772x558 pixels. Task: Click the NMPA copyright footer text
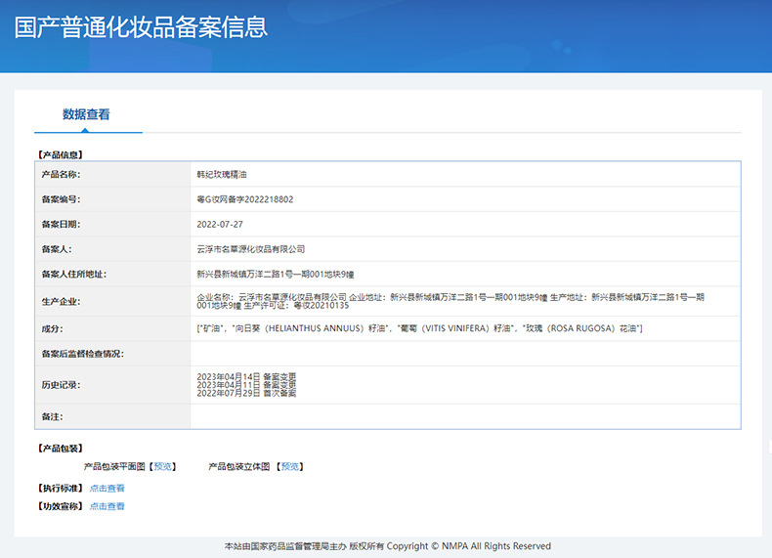click(388, 546)
